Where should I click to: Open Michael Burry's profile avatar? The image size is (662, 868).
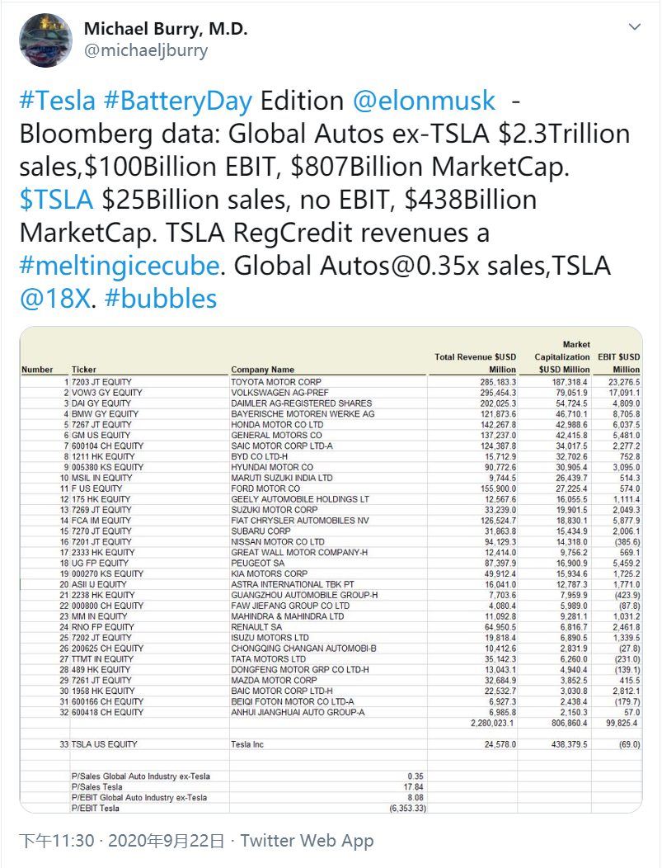45,40
